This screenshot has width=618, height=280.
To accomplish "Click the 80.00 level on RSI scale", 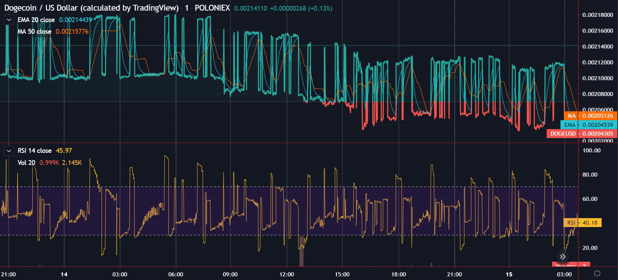I will pyautogui.click(x=590, y=175).
